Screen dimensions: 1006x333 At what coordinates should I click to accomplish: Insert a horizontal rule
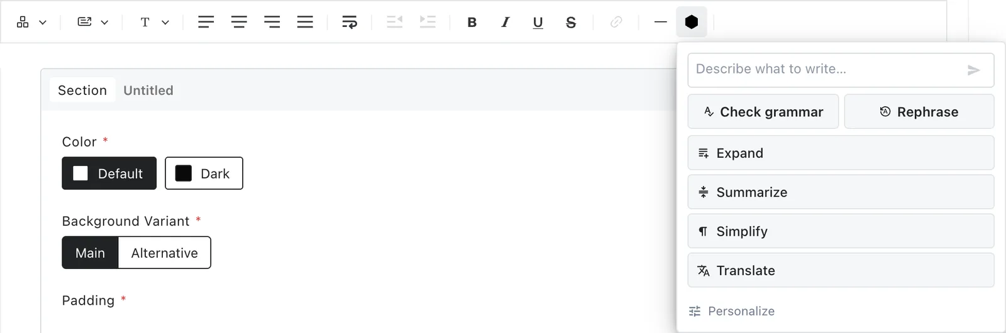tap(660, 22)
